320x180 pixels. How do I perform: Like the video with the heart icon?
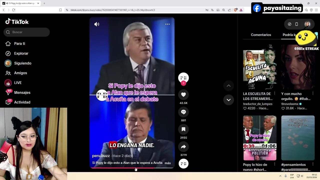[x=183, y=95]
